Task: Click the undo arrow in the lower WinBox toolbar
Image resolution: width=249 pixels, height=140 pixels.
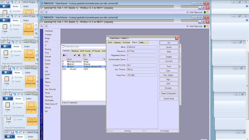Action: click(42, 26)
